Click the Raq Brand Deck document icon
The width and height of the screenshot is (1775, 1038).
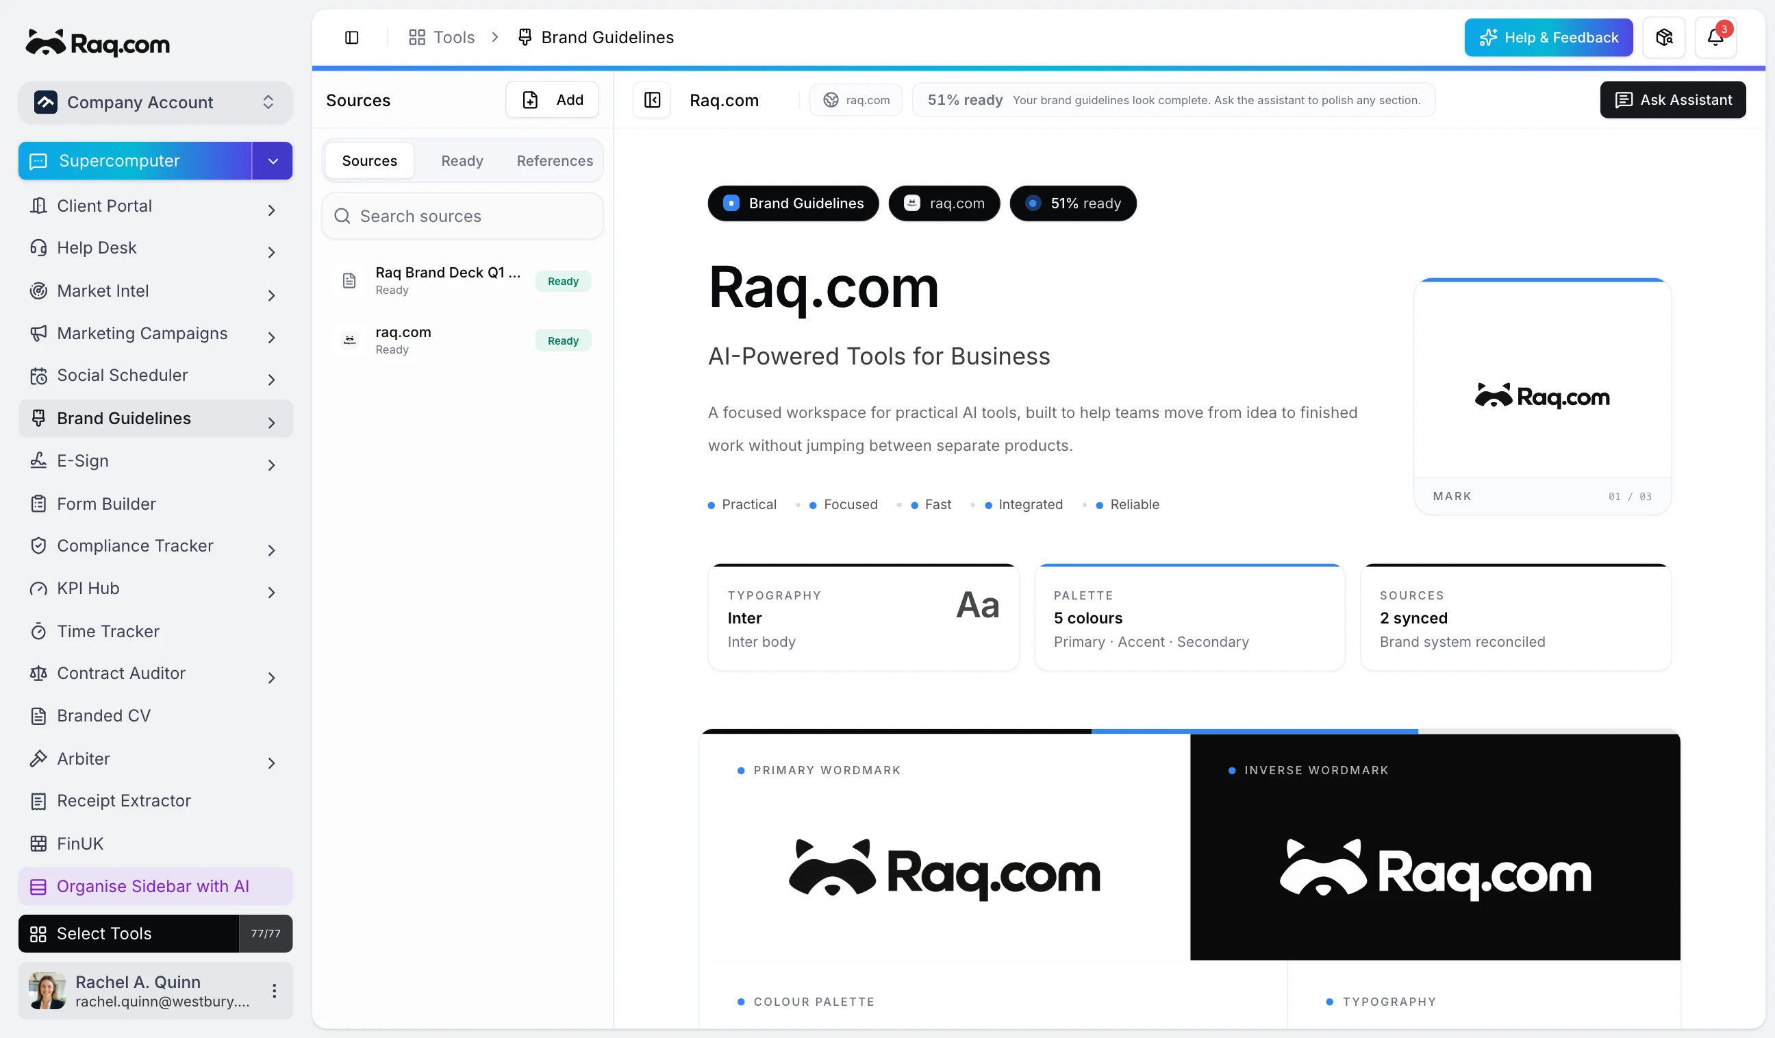tap(349, 280)
